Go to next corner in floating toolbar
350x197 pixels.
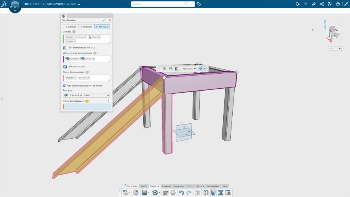tap(171, 69)
